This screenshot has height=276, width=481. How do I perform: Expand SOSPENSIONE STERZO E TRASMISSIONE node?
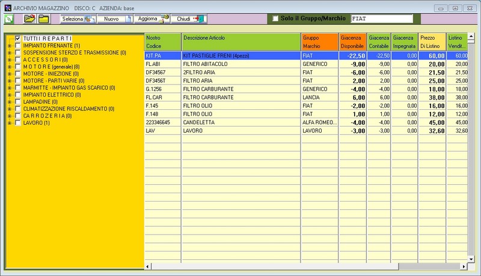coord(10,53)
